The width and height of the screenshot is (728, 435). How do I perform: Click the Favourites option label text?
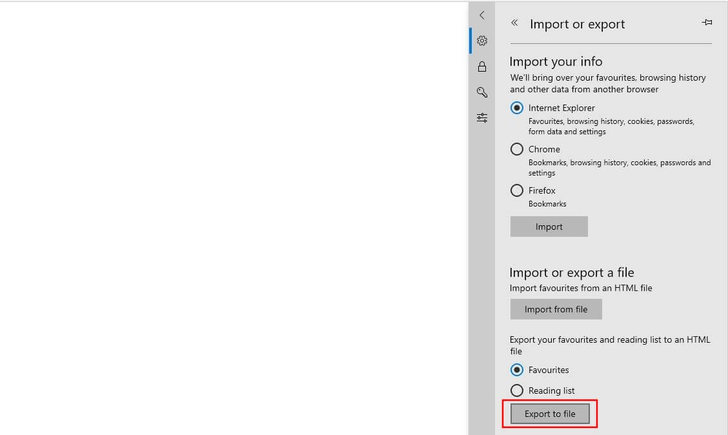point(548,369)
